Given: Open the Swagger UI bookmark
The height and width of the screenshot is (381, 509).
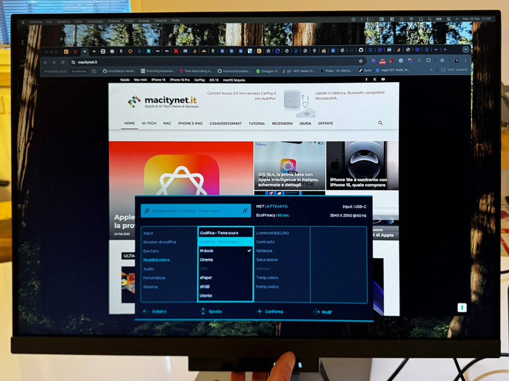Looking at the screenshot, I should pos(267,71).
